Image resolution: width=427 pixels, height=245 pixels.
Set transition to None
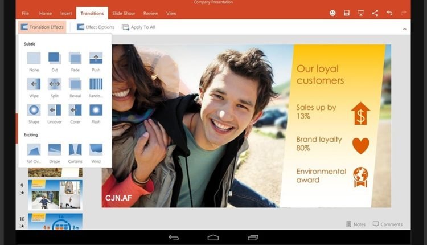coord(34,58)
